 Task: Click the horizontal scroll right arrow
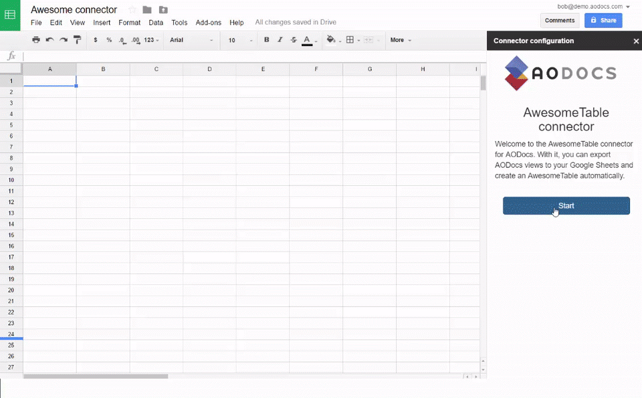point(475,377)
